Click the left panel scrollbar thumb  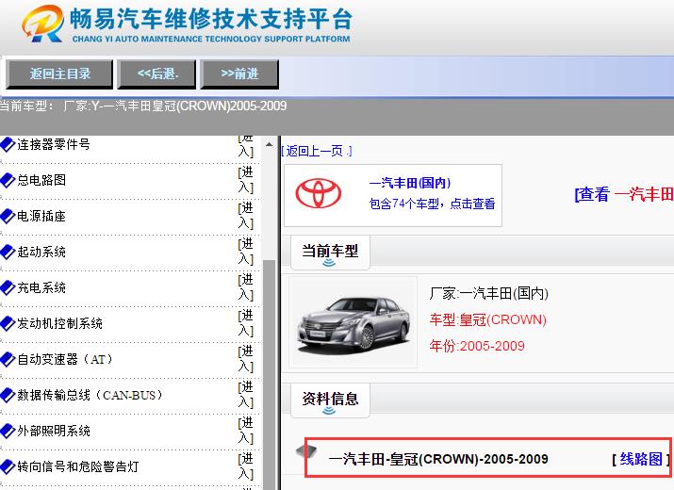(269, 374)
